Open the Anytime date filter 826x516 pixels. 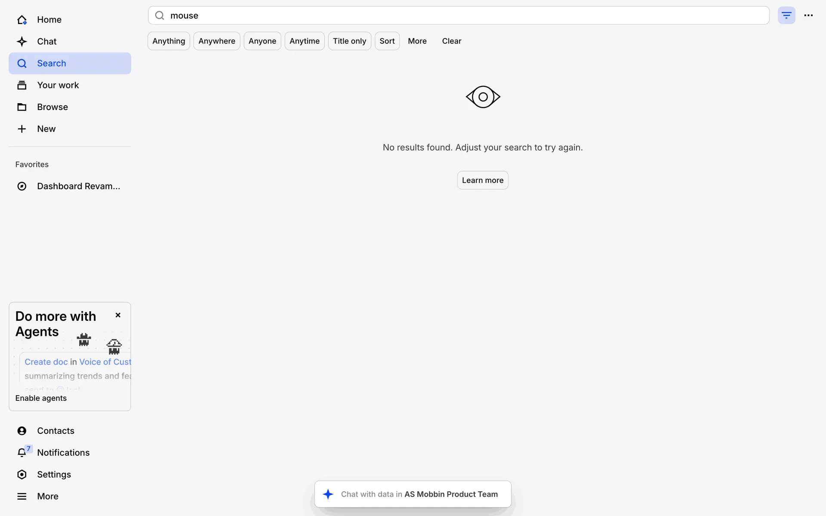pos(305,41)
